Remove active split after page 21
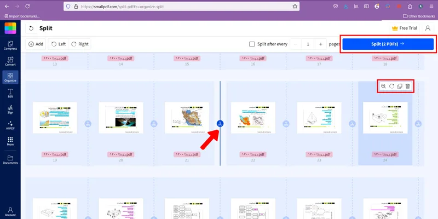This screenshot has width=438, height=219. pyautogui.click(x=220, y=124)
